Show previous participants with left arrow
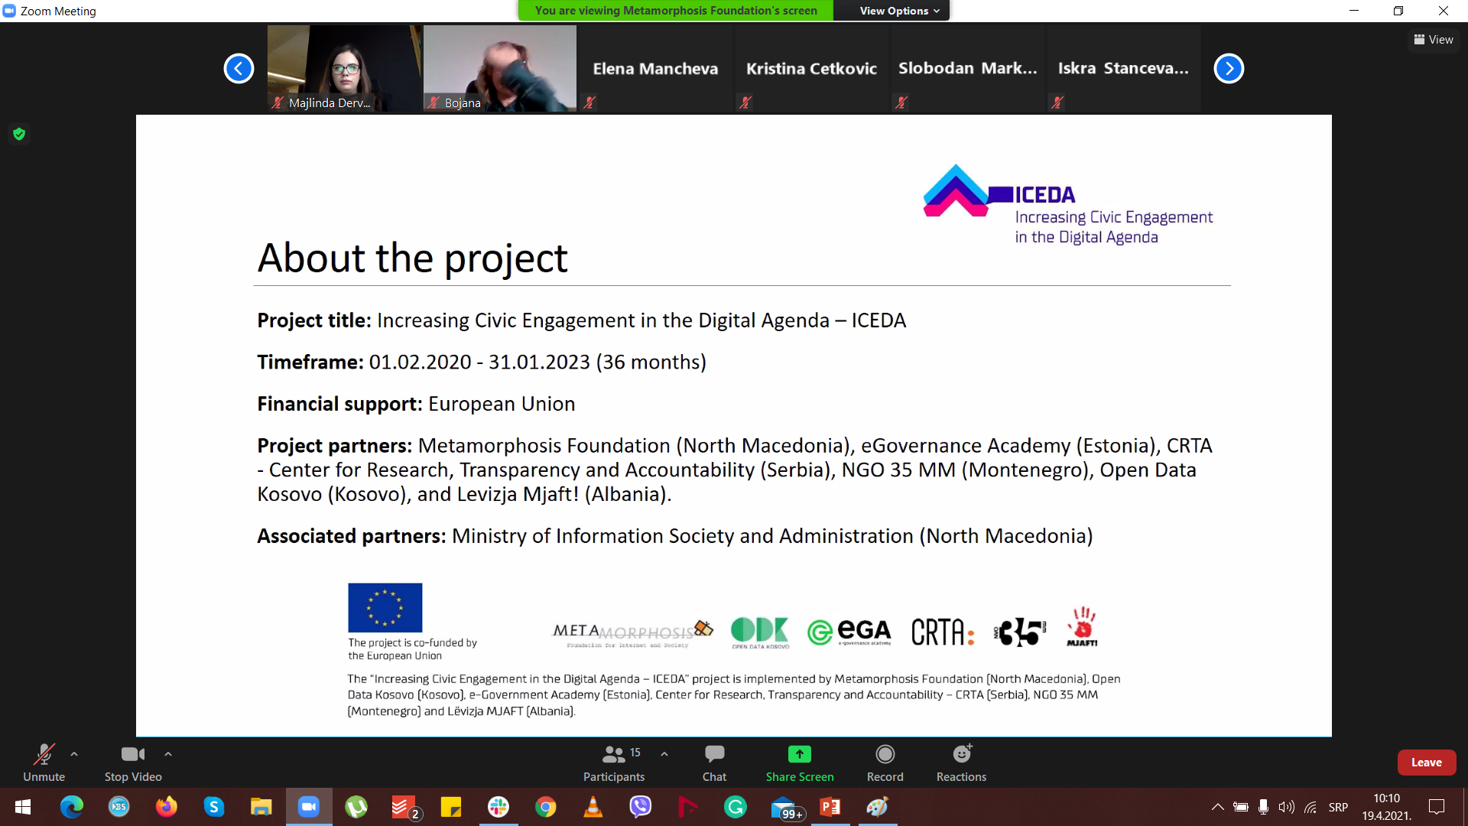This screenshot has width=1468, height=826. pyautogui.click(x=239, y=68)
